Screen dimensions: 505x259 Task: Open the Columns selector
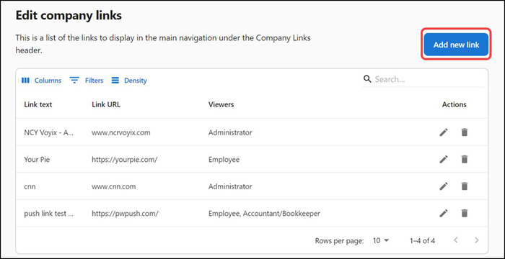[41, 81]
